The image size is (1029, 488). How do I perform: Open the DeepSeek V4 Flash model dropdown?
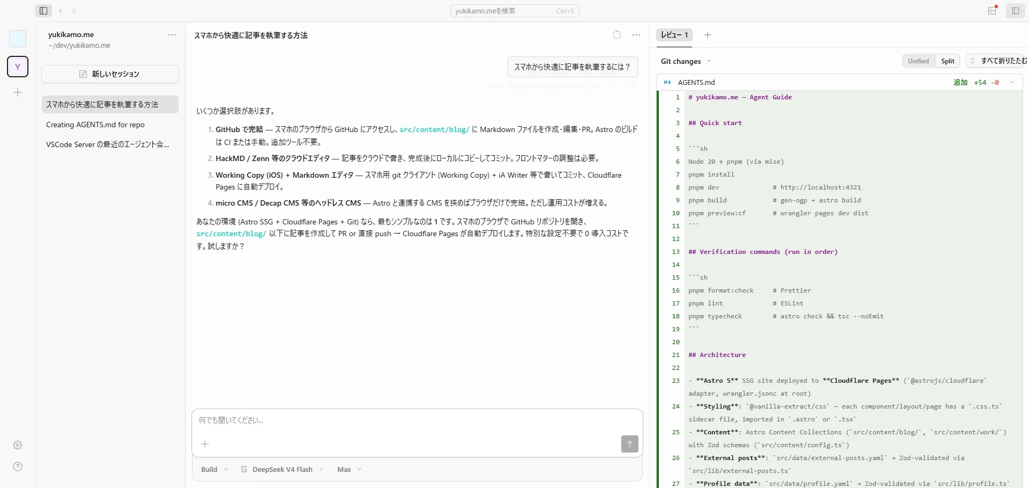click(282, 469)
